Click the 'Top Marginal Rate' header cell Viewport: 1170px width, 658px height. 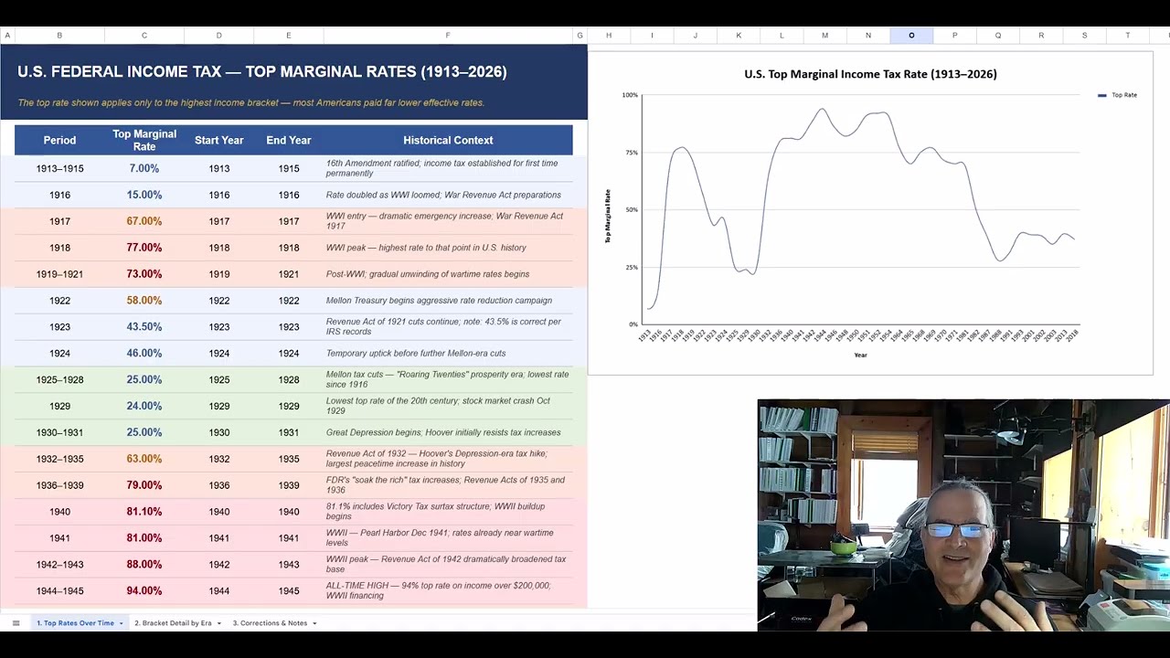click(144, 140)
